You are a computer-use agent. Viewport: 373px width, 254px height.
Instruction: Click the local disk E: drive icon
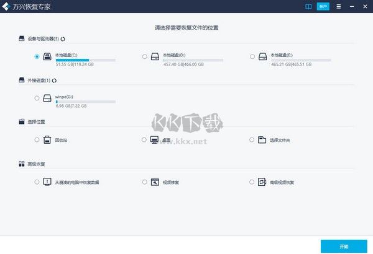(x=262, y=56)
